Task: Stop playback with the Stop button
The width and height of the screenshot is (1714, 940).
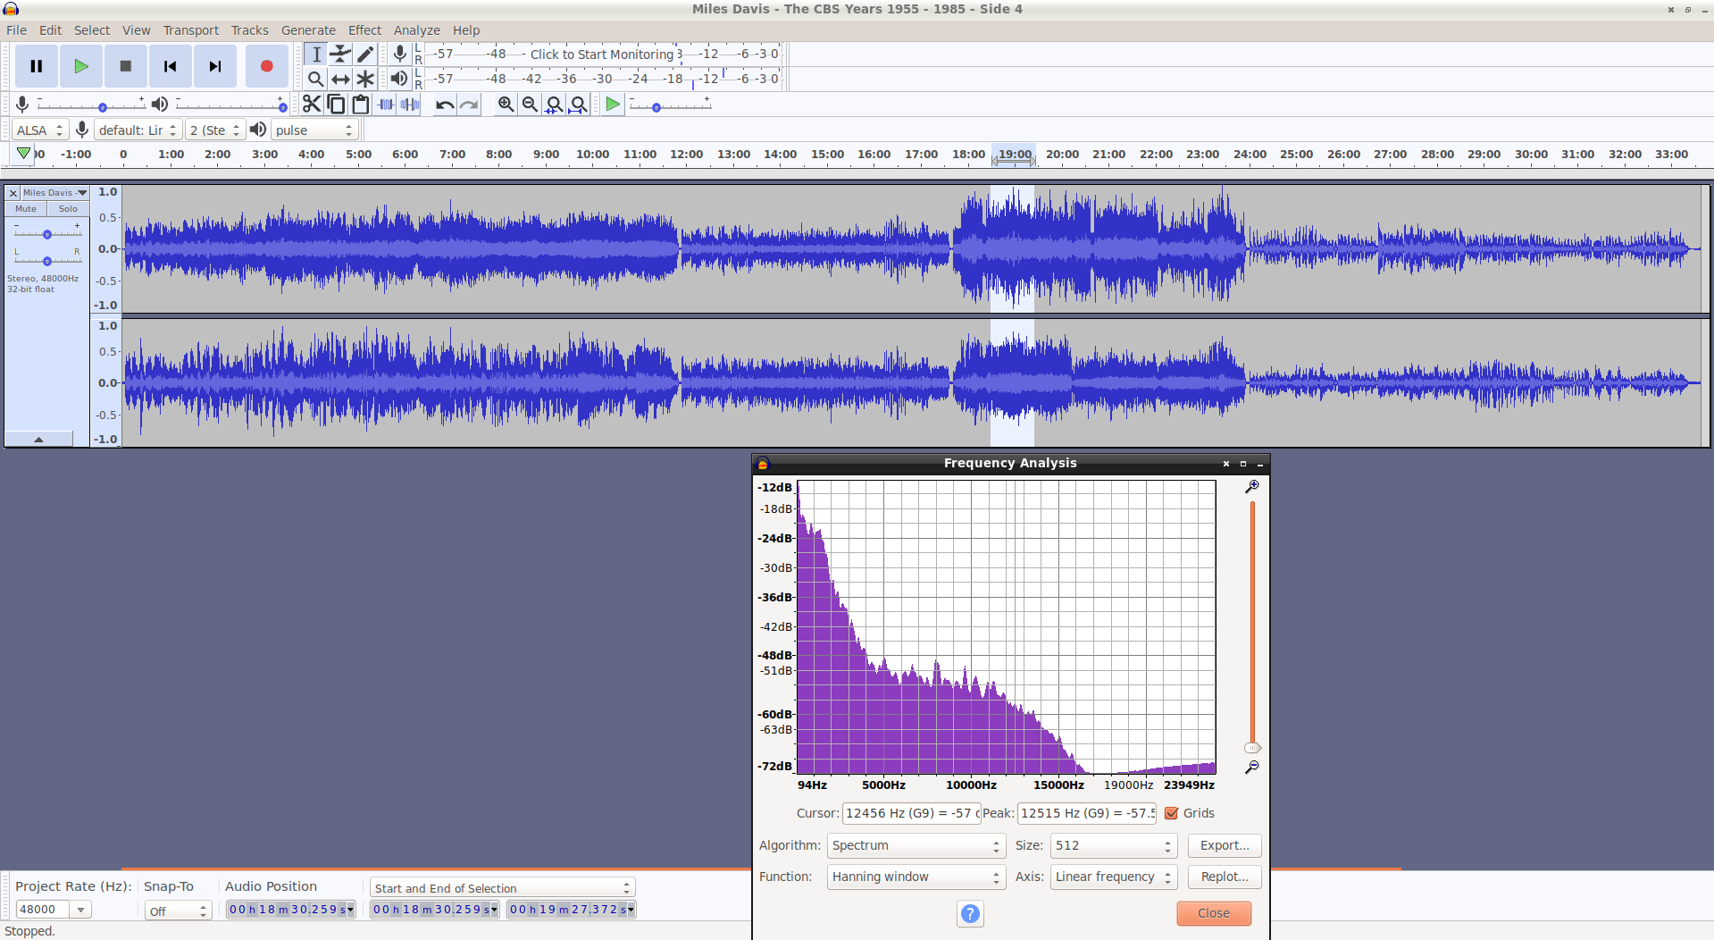Action: [x=126, y=66]
